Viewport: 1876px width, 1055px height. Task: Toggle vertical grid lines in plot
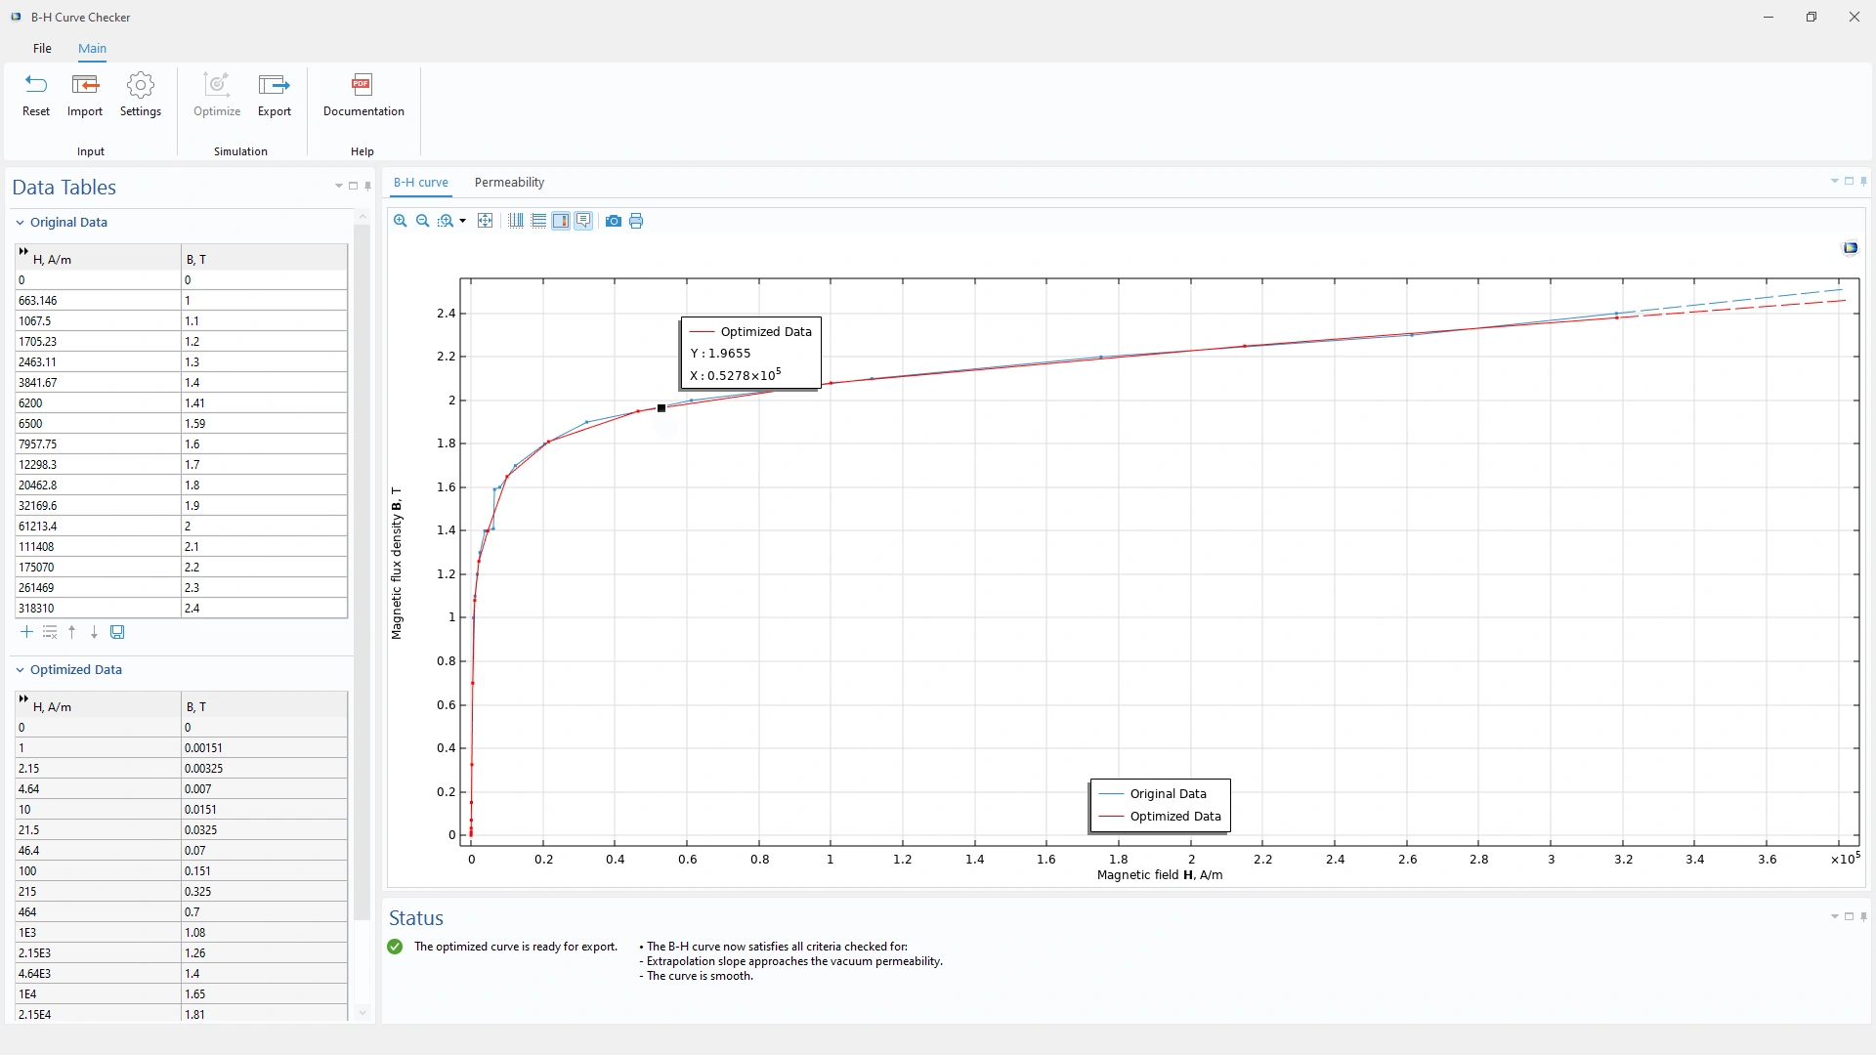click(516, 221)
